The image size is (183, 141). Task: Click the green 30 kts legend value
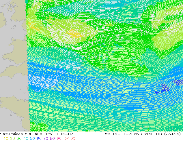[19, 138]
